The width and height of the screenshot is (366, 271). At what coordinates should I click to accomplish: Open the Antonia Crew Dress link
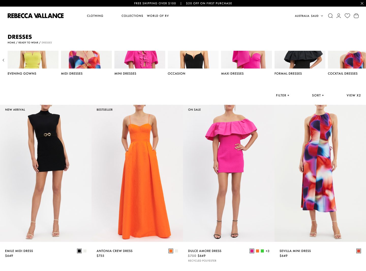tap(114, 251)
